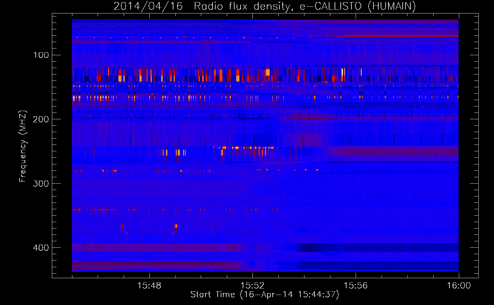The image size is (494, 305).
Task: Select the 200 frequency tick label
Action: [x=41, y=119]
